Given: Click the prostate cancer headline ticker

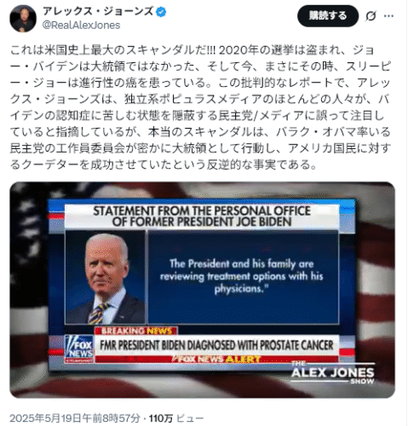Looking at the screenshot, I should (x=216, y=345).
